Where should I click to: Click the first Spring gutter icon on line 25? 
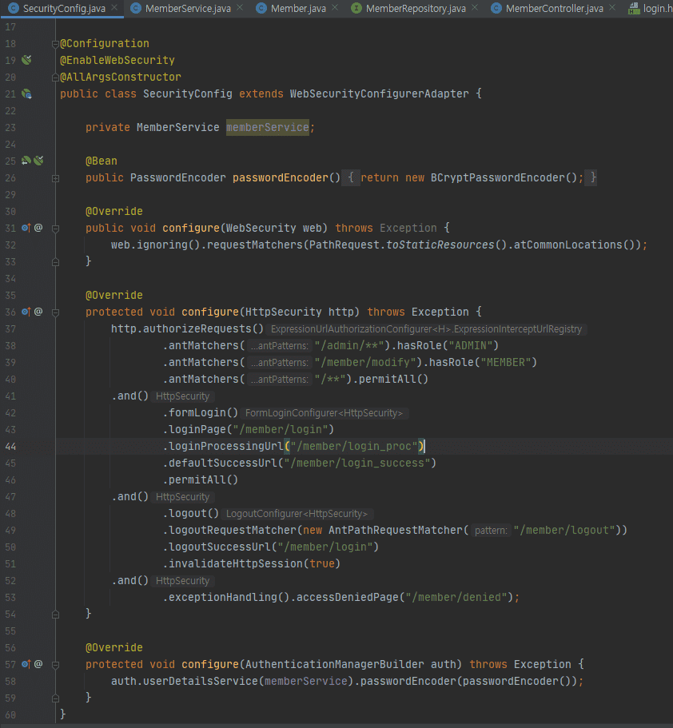26,161
